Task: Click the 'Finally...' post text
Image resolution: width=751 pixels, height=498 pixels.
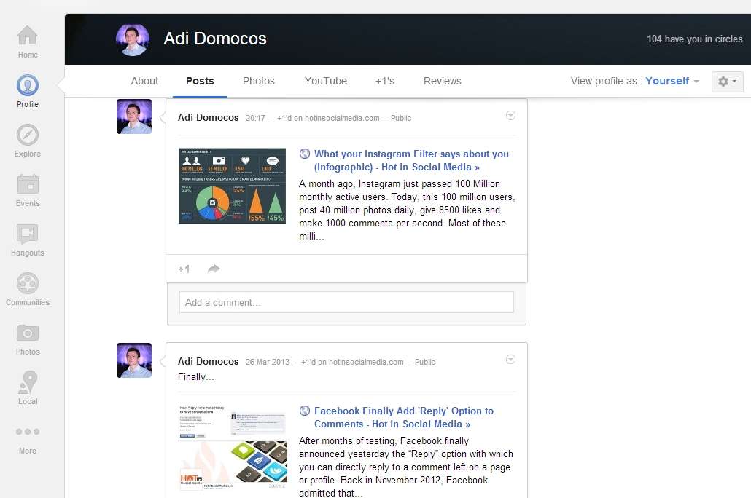Action: tap(196, 377)
